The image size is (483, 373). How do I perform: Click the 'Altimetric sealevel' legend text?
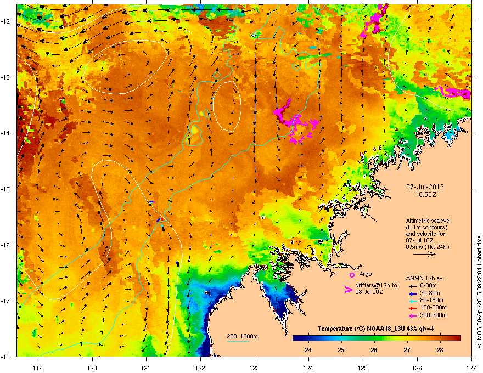tap(428, 221)
